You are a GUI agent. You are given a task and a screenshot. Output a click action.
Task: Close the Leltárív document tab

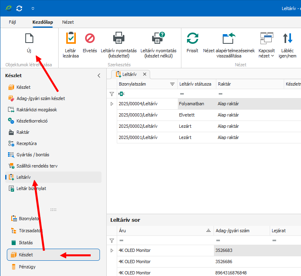coord(144,74)
